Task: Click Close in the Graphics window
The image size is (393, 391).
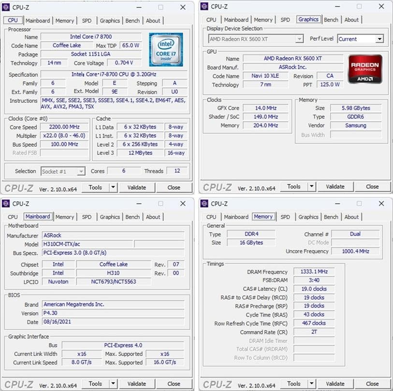Action: tap(373, 186)
